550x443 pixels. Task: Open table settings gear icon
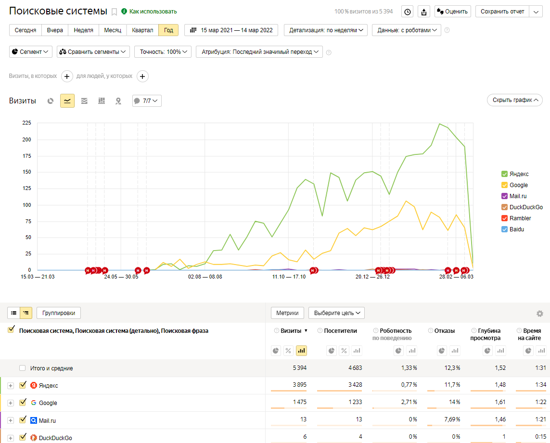coord(540,314)
